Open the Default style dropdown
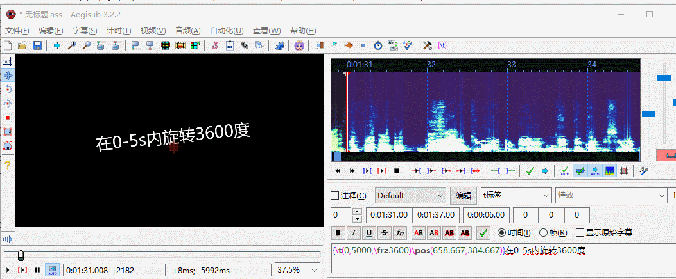Viewport: 676px width, 279px height. click(x=411, y=196)
